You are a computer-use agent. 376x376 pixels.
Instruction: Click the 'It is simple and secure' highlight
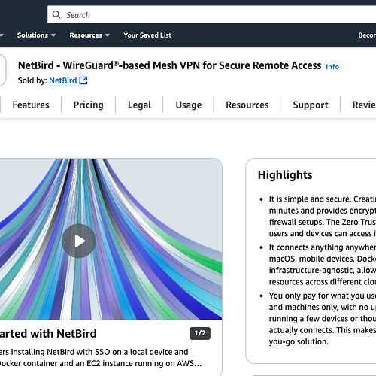point(323,216)
